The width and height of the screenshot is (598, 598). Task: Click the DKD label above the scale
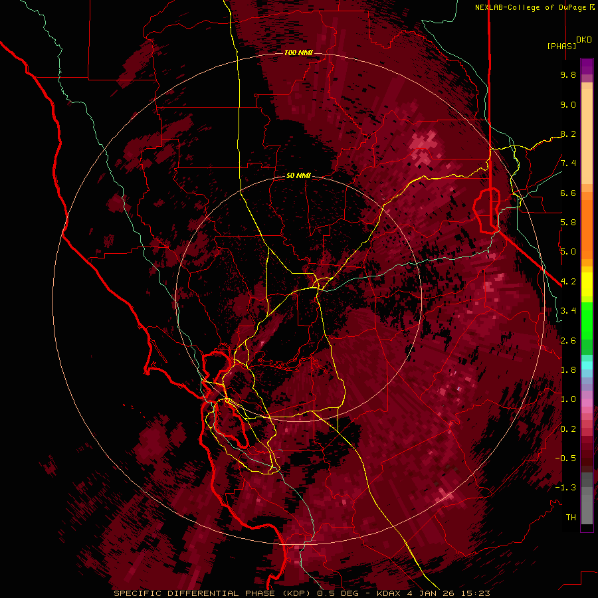pos(584,40)
